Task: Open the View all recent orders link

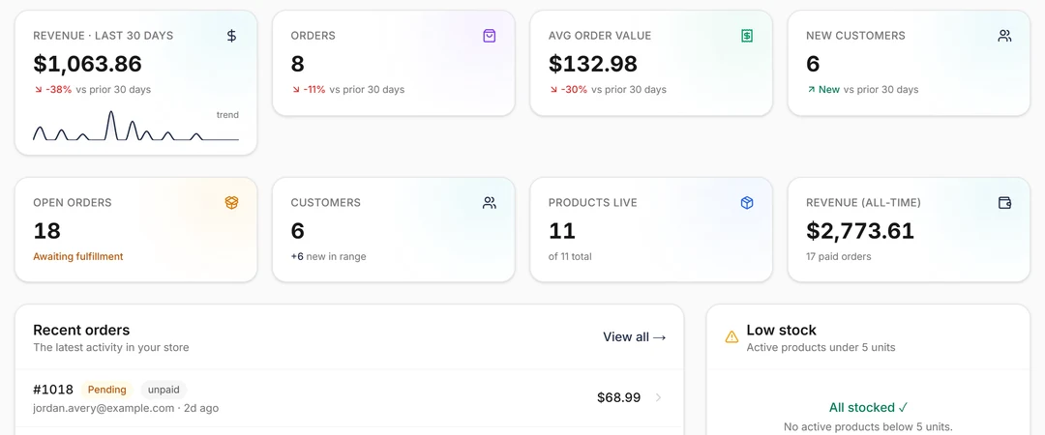Action: (x=635, y=337)
